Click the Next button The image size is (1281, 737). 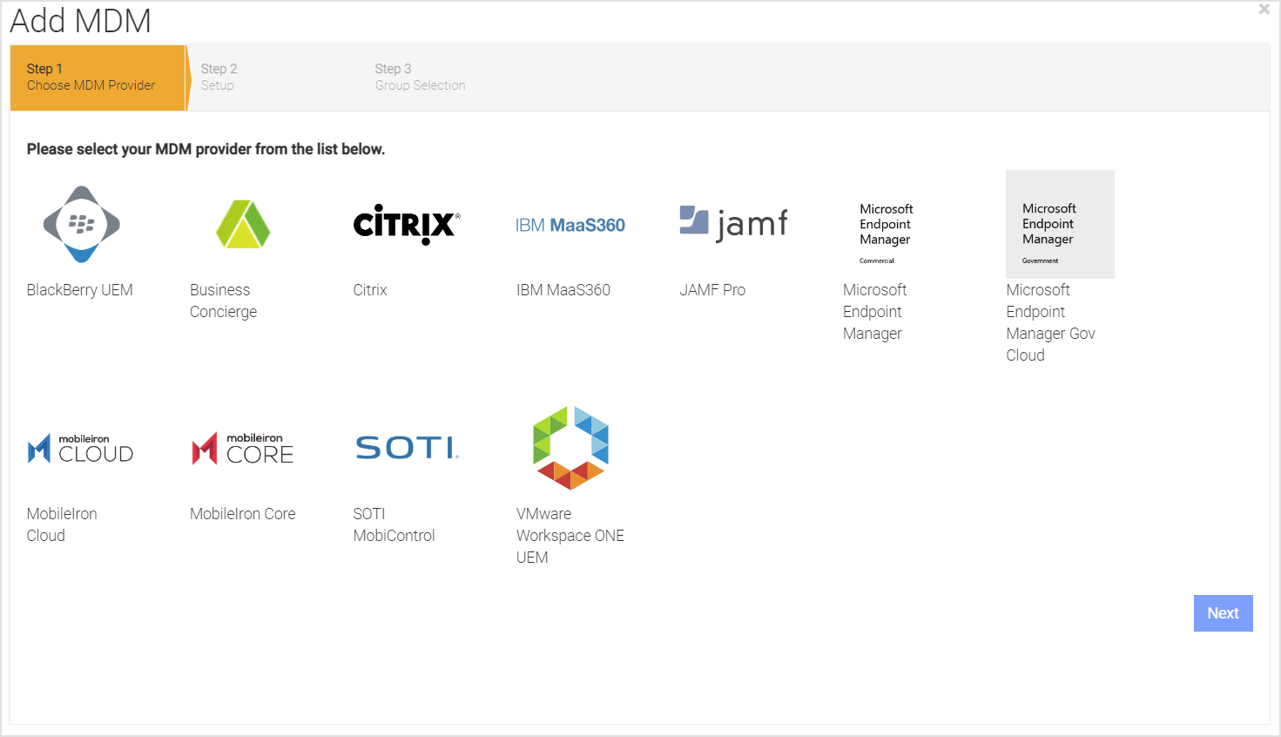coord(1223,612)
